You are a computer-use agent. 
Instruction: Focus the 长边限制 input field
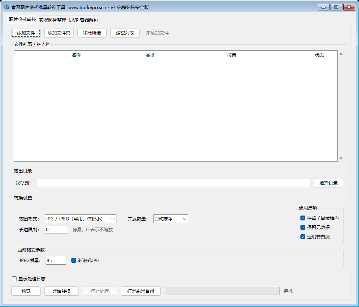[56, 230]
